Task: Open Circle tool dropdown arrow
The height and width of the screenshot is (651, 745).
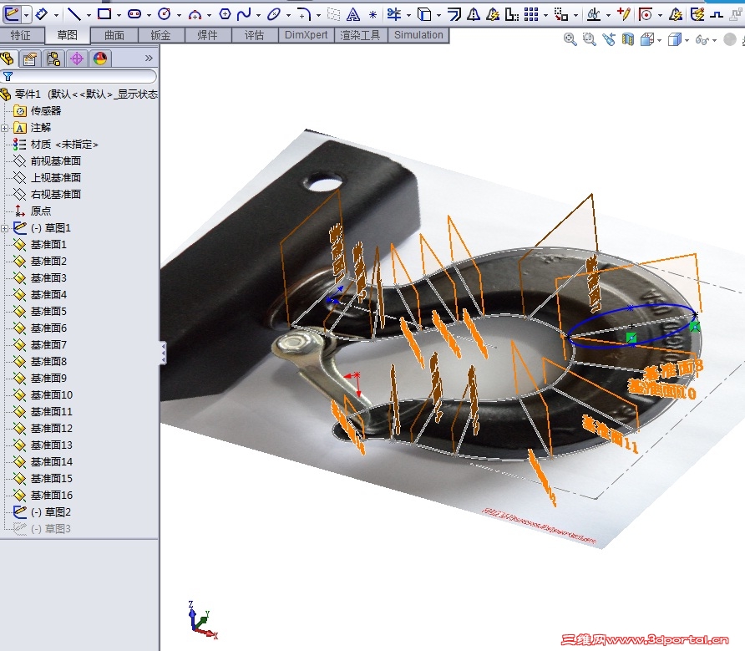Action: pyautogui.click(x=179, y=15)
